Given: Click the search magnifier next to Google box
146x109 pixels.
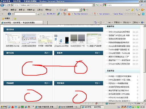Looking at the screenshot, I should (x=141, y=5).
